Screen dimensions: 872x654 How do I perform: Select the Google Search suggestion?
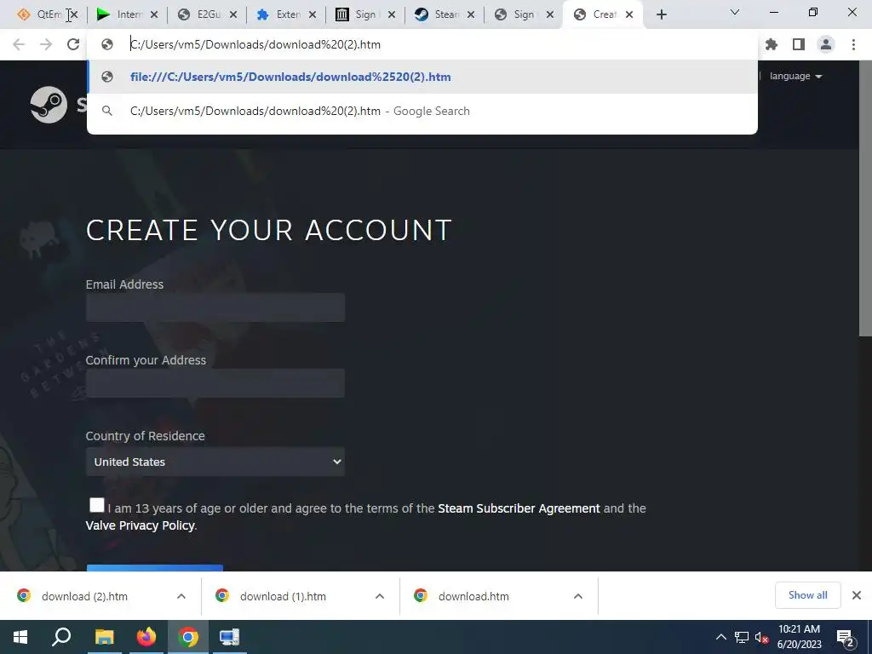tap(422, 111)
